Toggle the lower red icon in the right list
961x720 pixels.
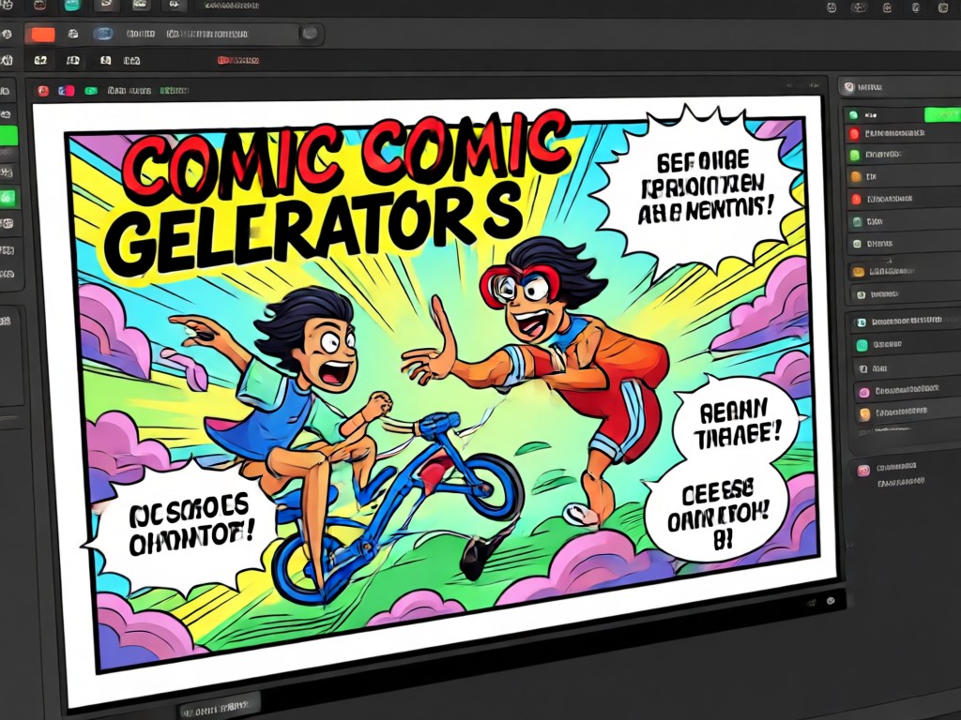[x=856, y=199]
